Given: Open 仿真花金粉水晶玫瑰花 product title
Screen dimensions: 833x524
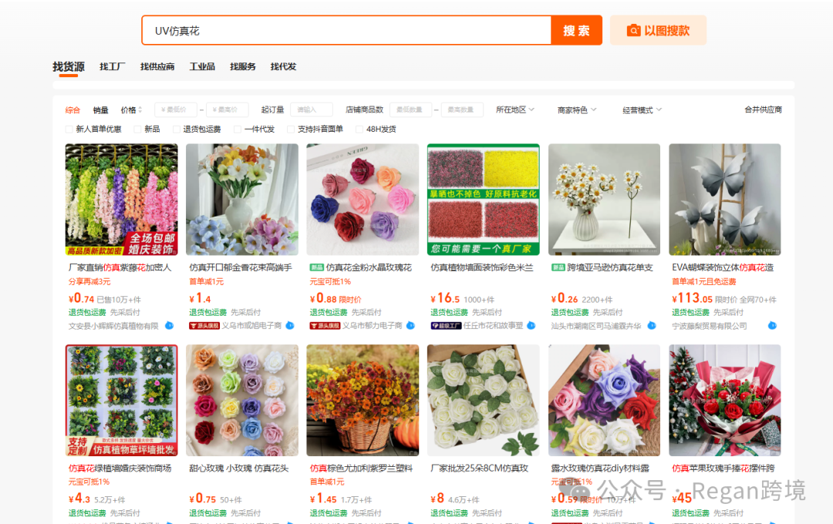Looking at the screenshot, I should point(369,267).
